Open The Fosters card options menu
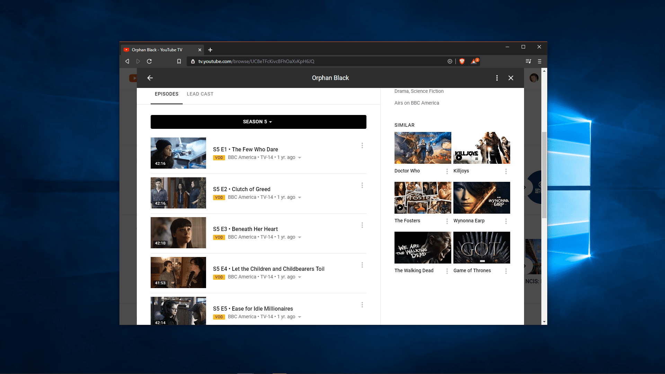Screen dimensions: 665x374 447,221
